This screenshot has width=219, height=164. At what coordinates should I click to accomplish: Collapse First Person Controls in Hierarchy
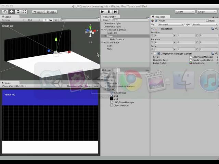[102, 30]
